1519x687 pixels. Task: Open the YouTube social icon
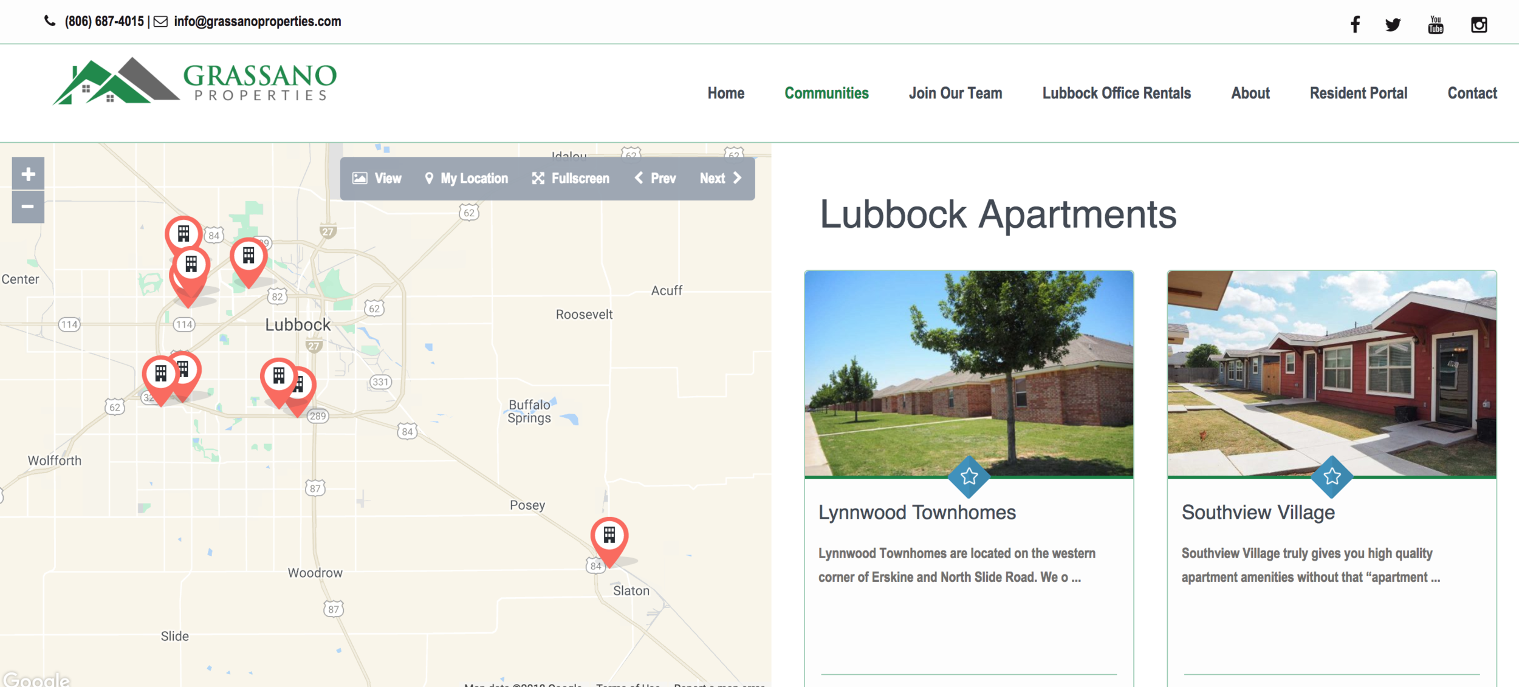(x=1435, y=25)
